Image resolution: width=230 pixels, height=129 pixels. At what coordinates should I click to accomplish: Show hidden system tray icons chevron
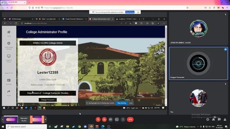[198, 126]
